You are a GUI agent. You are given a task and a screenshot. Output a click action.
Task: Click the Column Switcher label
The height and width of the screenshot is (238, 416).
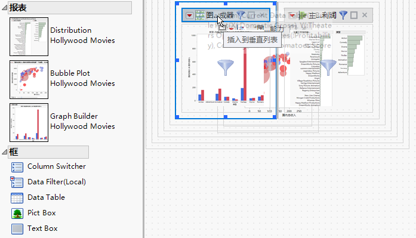point(57,166)
